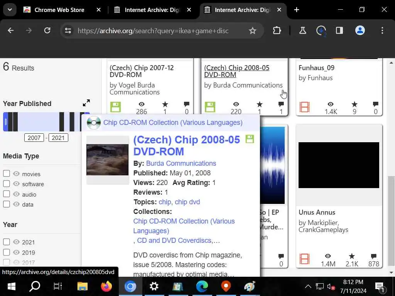Toggle eye icon next to software
This screenshot has height=296, width=395.
16,184
